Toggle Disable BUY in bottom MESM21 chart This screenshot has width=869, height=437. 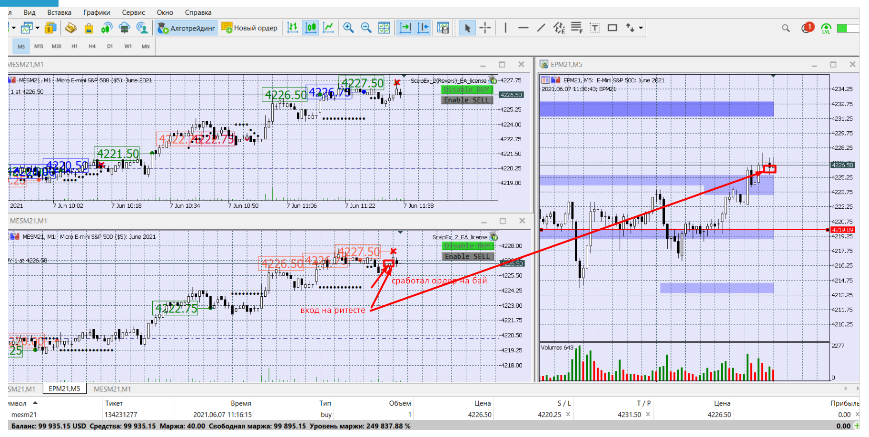pyautogui.click(x=467, y=246)
